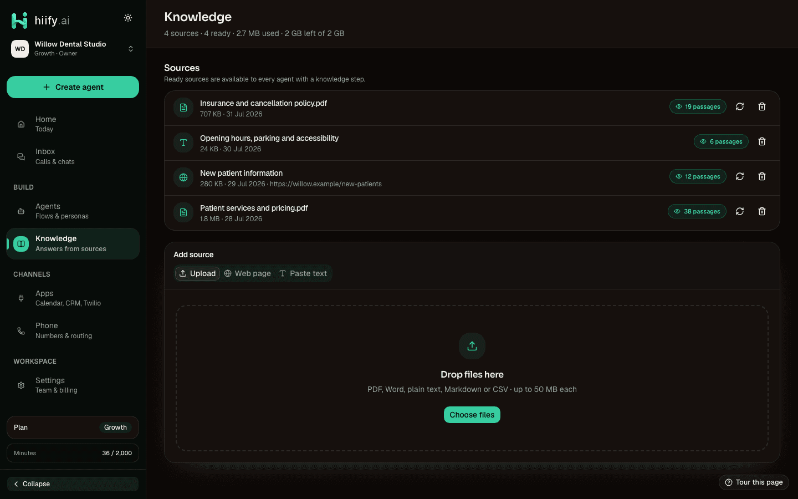Click Choose files button

472,415
